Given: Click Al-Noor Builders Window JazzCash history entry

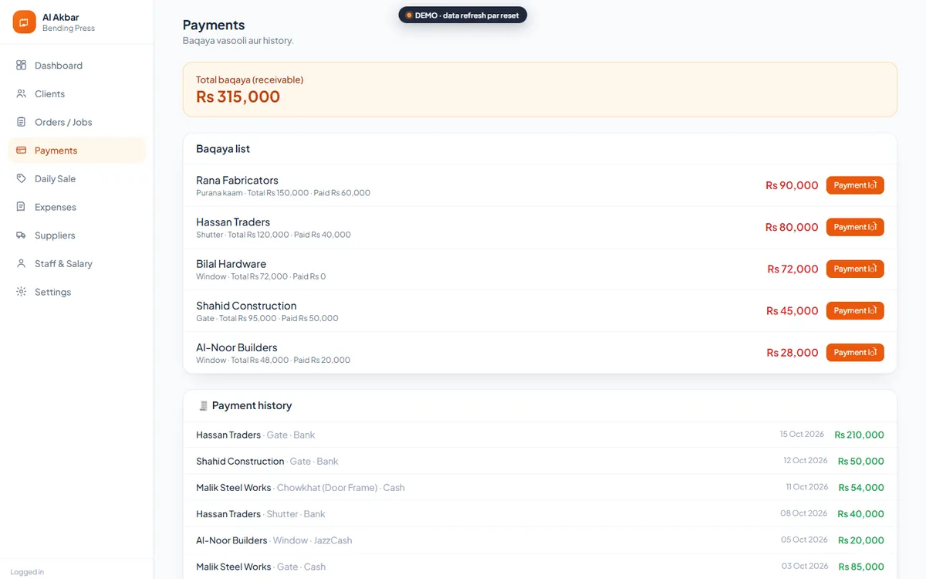Looking at the screenshot, I should coord(540,540).
